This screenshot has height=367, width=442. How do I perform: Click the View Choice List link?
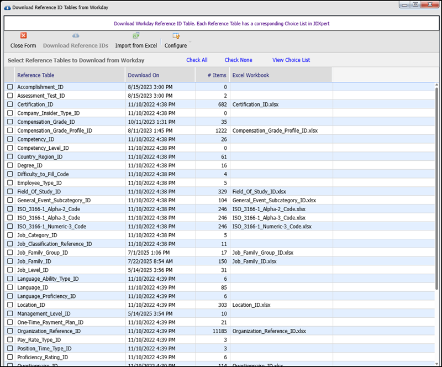pos(291,60)
